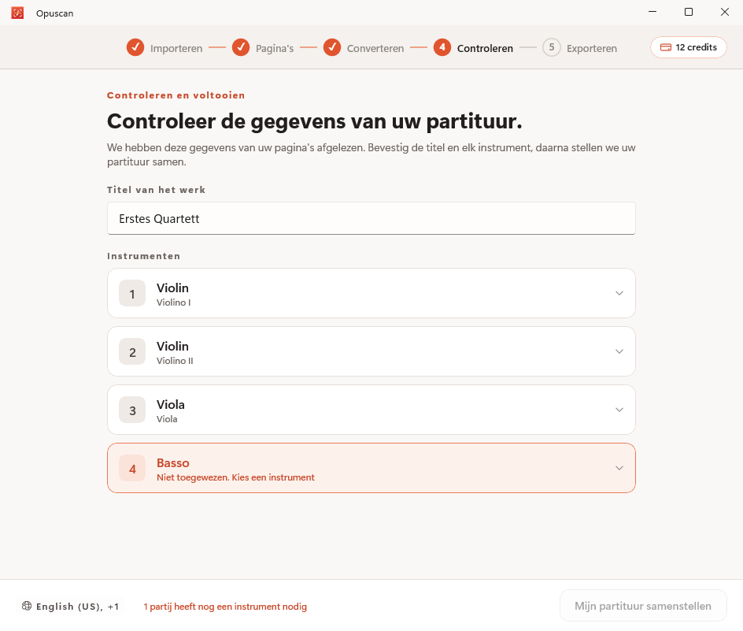Click number badge 3 of Viola
The width and height of the screenshot is (743, 631).
click(x=132, y=410)
